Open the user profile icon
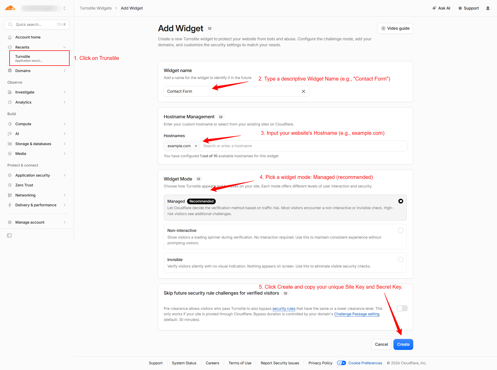The height and width of the screenshot is (370, 497). [x=488, y=8]
